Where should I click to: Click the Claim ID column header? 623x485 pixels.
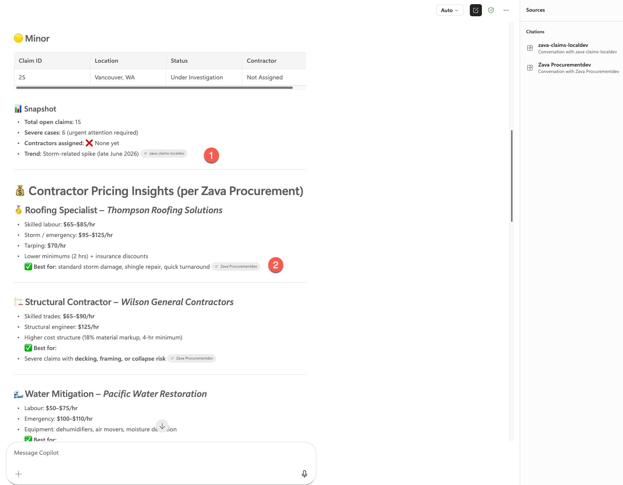tap(30, 61)
